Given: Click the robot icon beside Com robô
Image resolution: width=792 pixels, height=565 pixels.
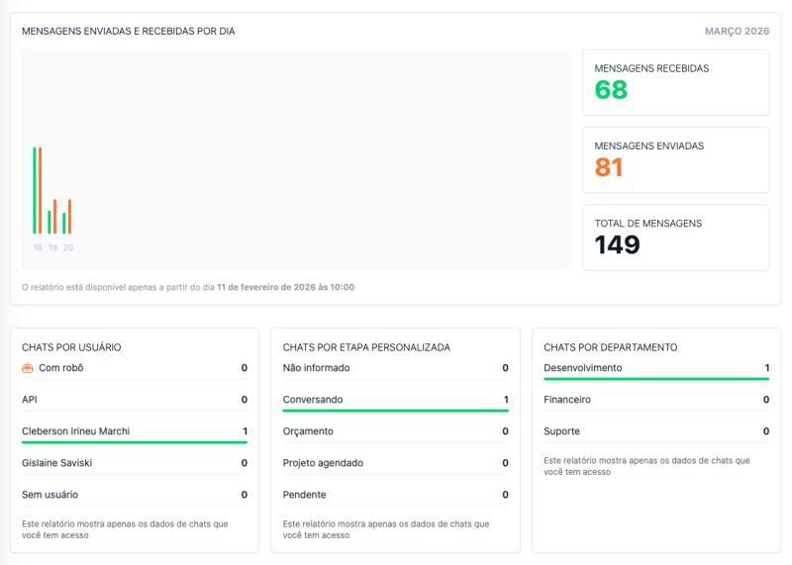Looking at the screenshot, I should click(28, 368).
